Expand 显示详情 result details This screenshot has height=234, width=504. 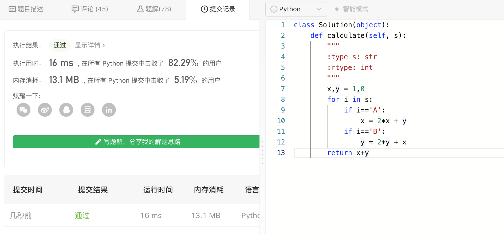click(90, 45)
